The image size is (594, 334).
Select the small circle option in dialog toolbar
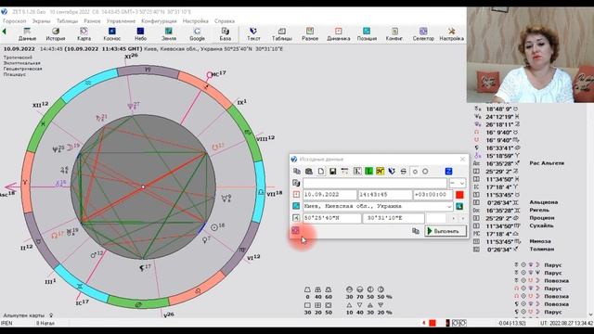point(415,172)
